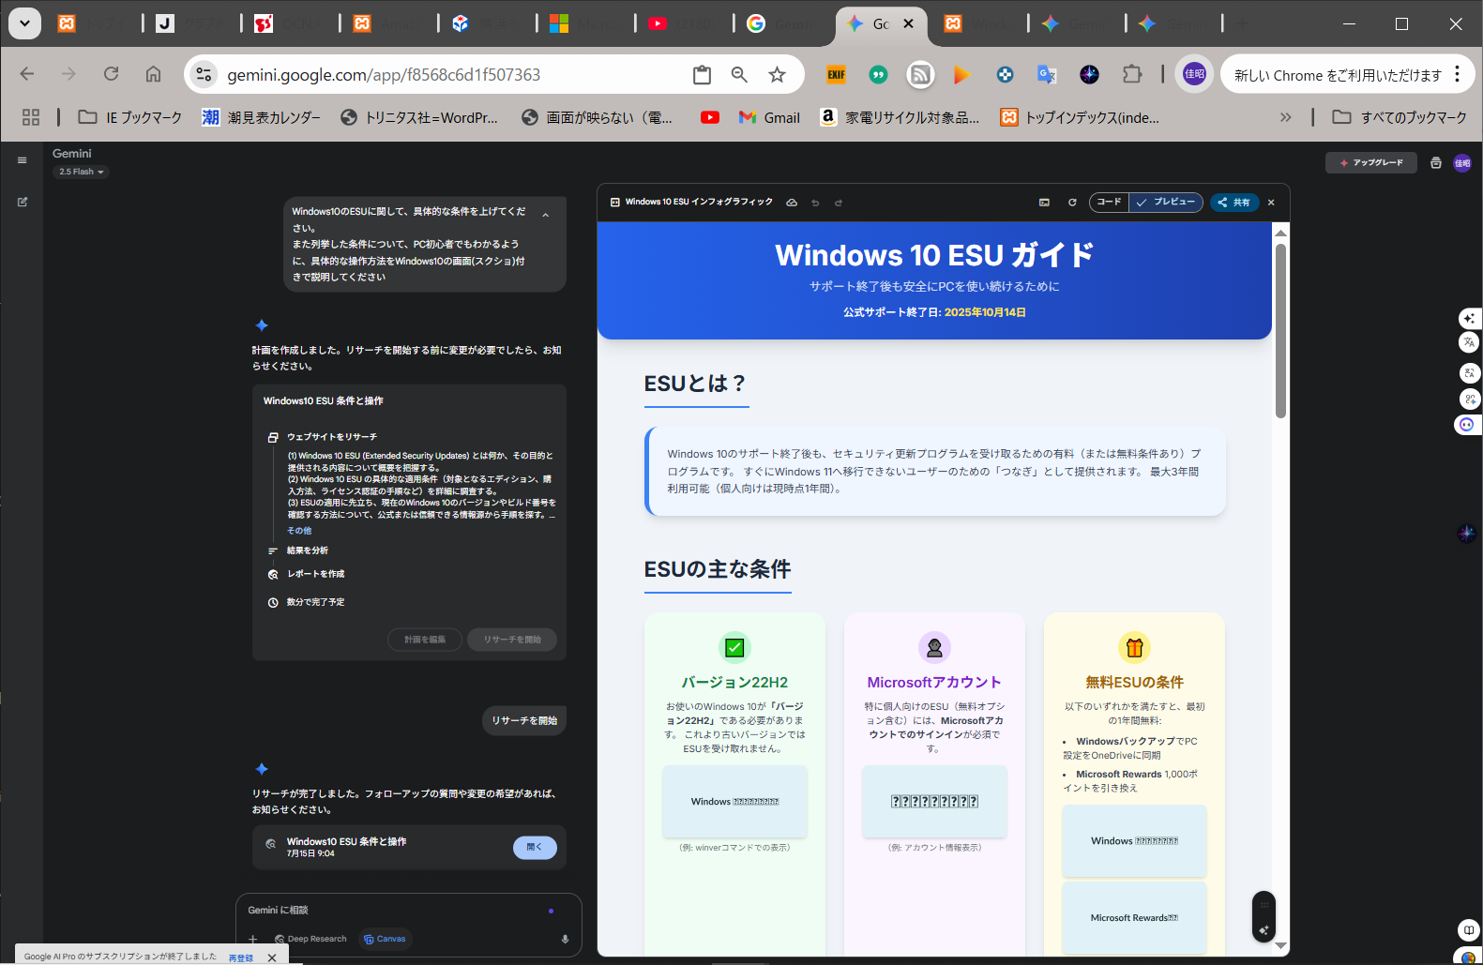The height and width of the screenshot is (965, 1483).
Task: Undo the last canvas change
Action: pos(815,203)
